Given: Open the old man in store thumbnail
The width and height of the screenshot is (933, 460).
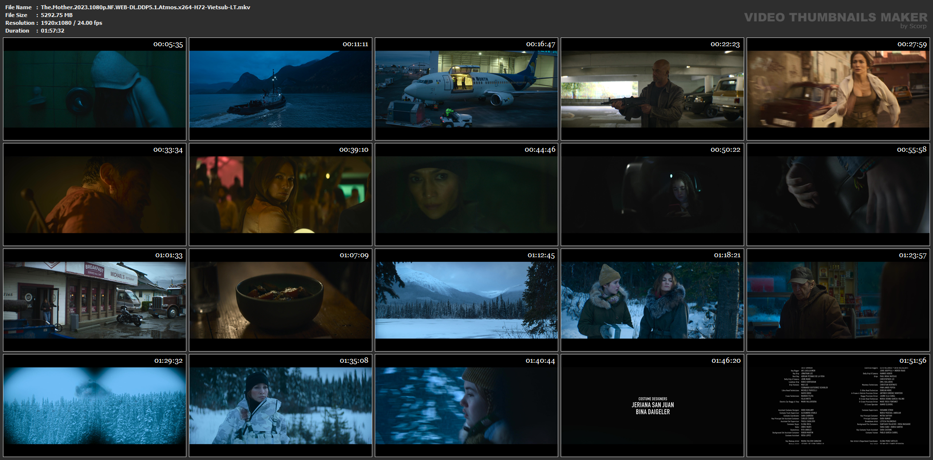Looking at the screenshot, I should (838, 300).
